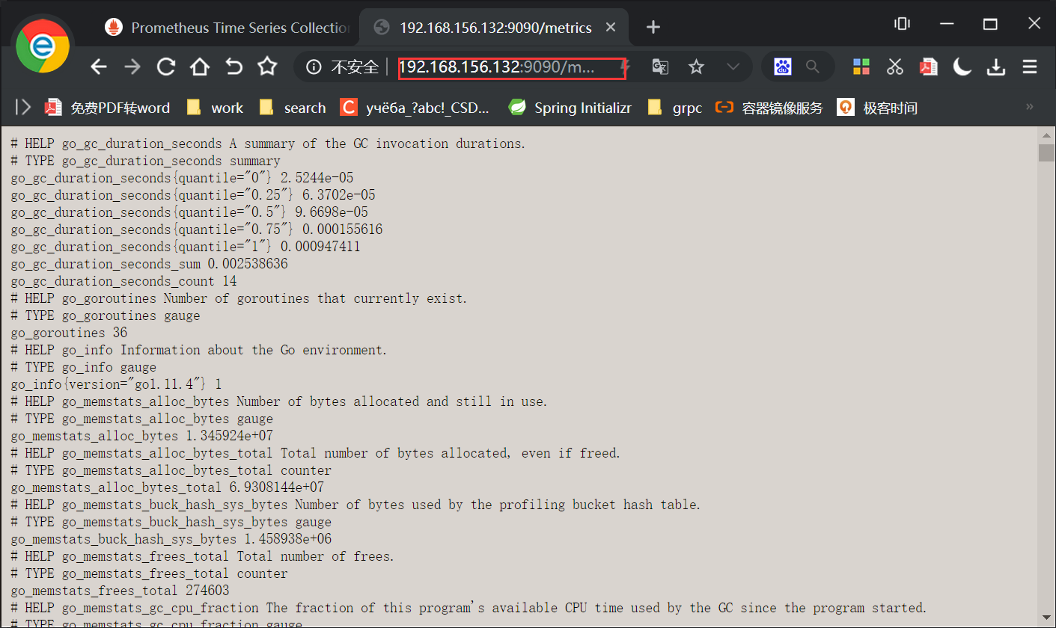Viewport: 1056px width, 628px height.
Task: Open the browser hamburger menu
Action: (x=1030, y=67)
